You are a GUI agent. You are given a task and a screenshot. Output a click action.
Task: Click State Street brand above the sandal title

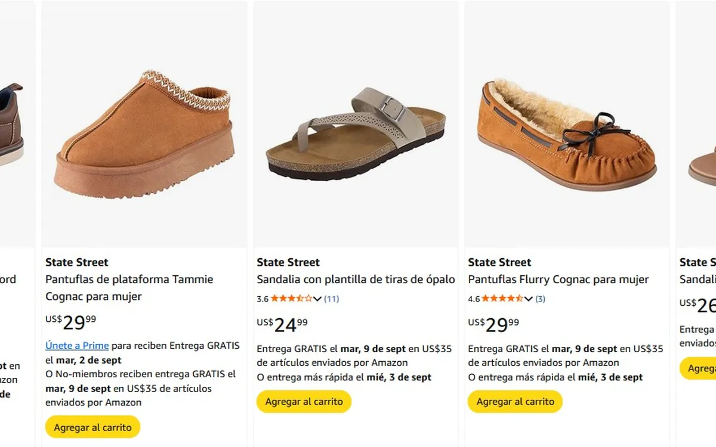288,262
